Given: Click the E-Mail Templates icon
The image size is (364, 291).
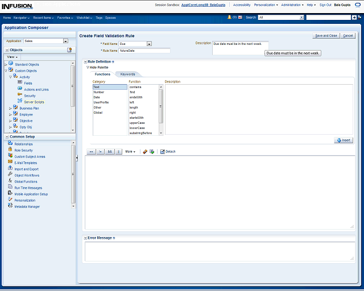Looking at the screenshot, I should tap(10, 163).
